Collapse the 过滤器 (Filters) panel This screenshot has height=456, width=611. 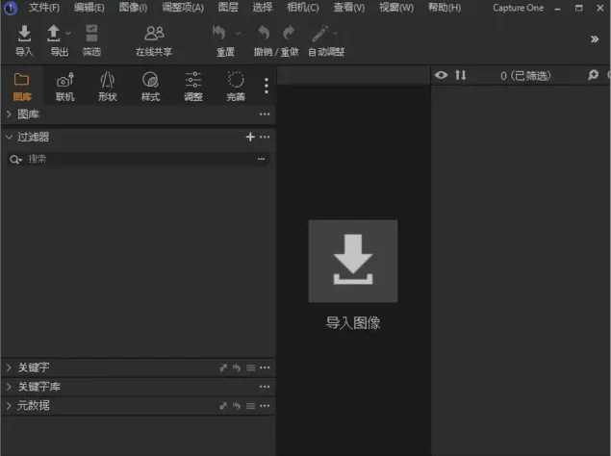tap(9, 138)
